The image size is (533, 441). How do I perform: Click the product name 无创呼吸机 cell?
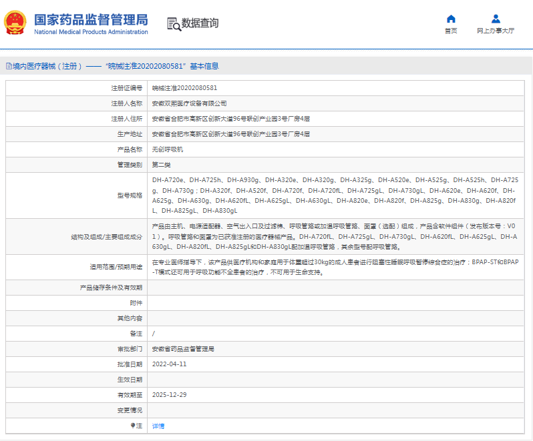tap(168, 149)
